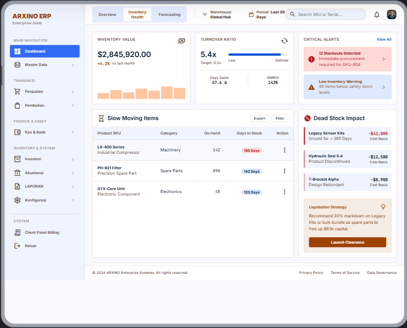
Task: Click the Export button
Action: (260, 118)
